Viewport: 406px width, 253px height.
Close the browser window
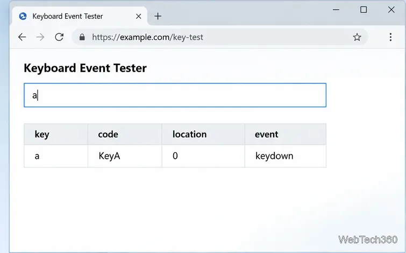pos(391,10)
